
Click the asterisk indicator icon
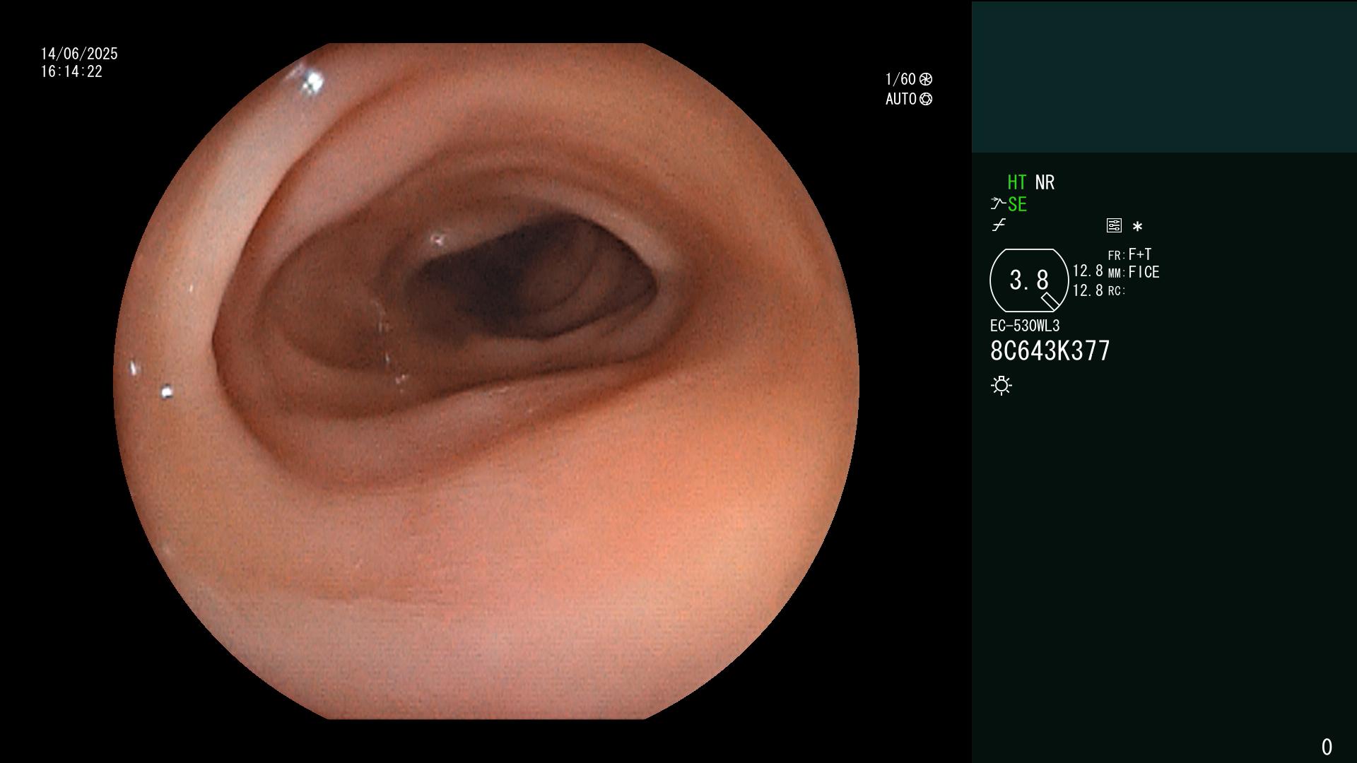click(x=1137, y=227)
